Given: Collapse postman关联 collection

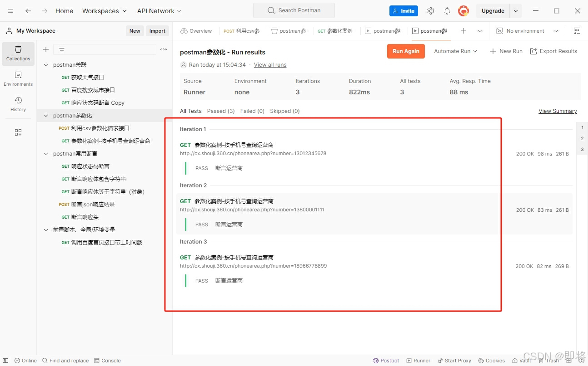Looking at the screenshot, I should 46,65.
